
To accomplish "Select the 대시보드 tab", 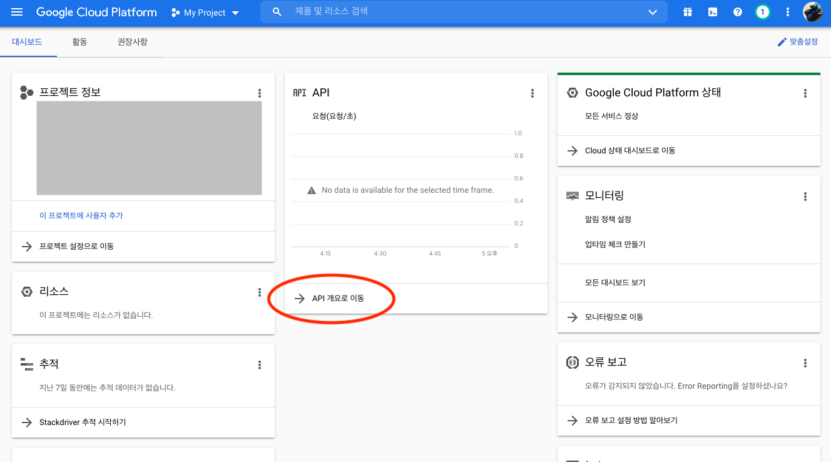I will [27, 42].
